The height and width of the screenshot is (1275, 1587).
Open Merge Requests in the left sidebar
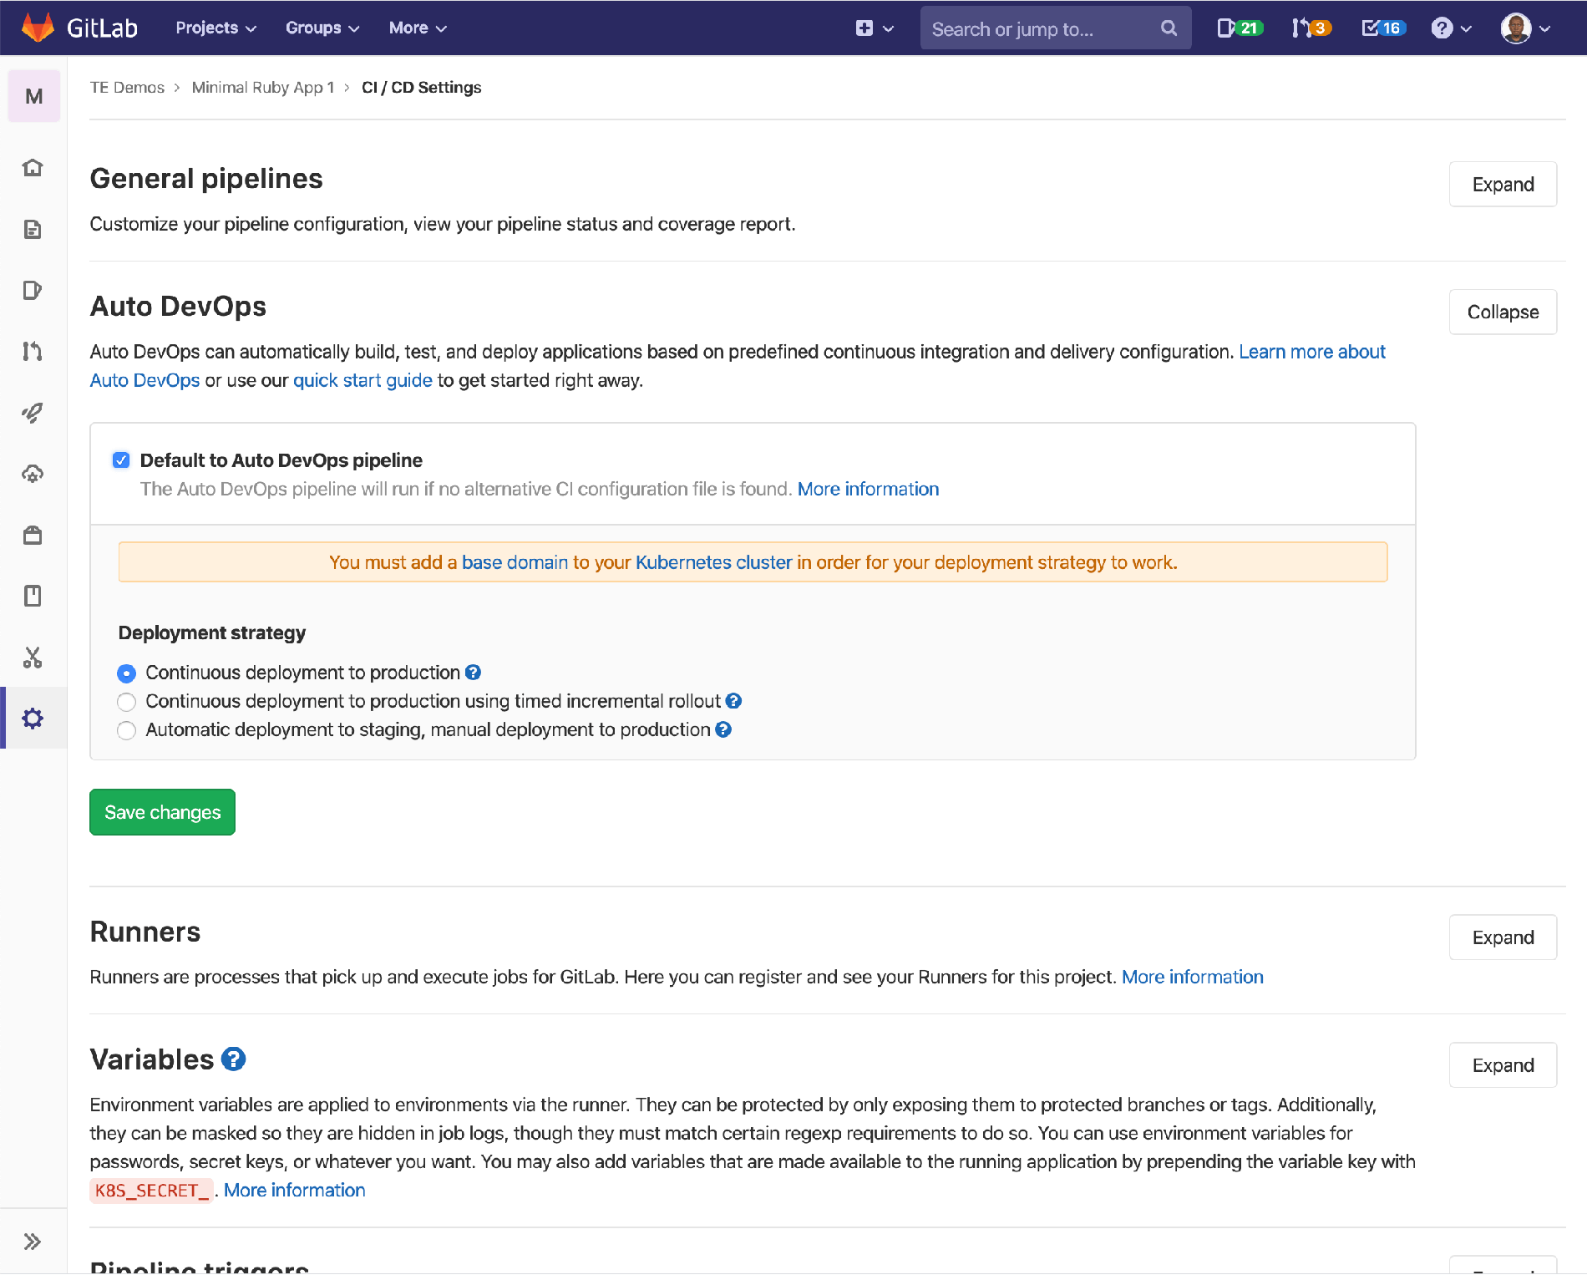33,352
